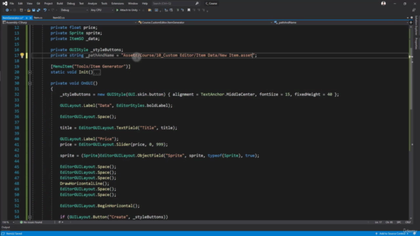This screenshot has width=420, height=236.
Task: Switch to the ItemSO.cs tab
Action: [x=58, y=18]
